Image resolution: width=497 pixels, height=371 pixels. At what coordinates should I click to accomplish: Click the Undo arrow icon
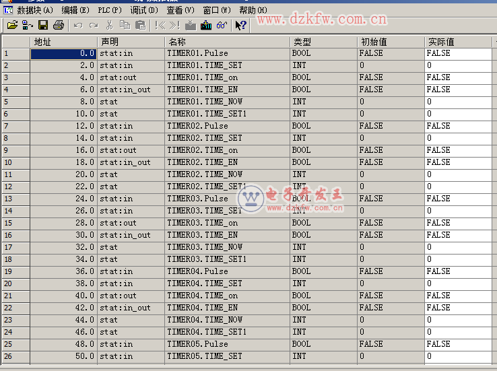coord(78,26)
